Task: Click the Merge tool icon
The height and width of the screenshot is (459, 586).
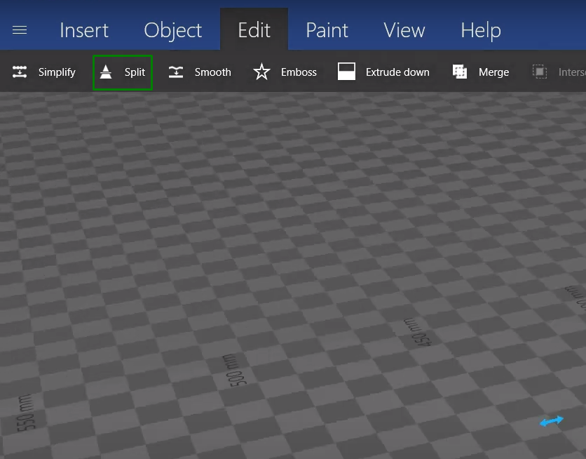Action: [460, 72]
